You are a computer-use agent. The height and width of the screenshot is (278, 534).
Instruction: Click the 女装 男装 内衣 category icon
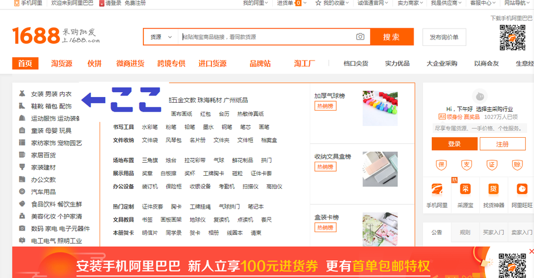coord(22,94)
